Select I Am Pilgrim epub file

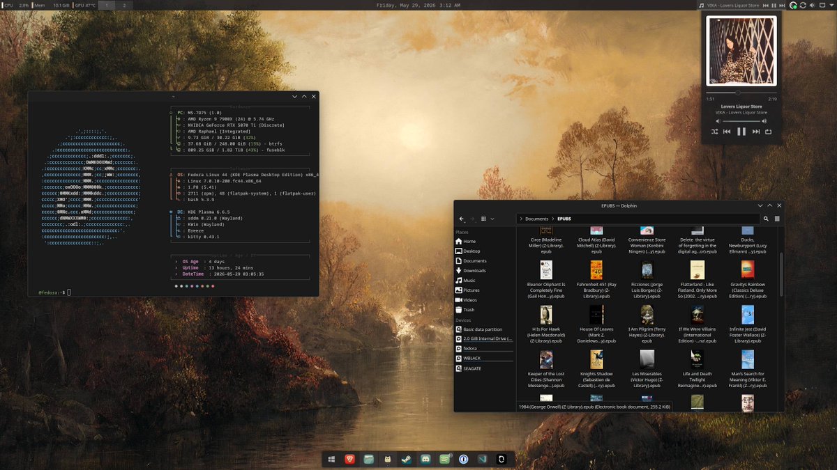(647, 324)
